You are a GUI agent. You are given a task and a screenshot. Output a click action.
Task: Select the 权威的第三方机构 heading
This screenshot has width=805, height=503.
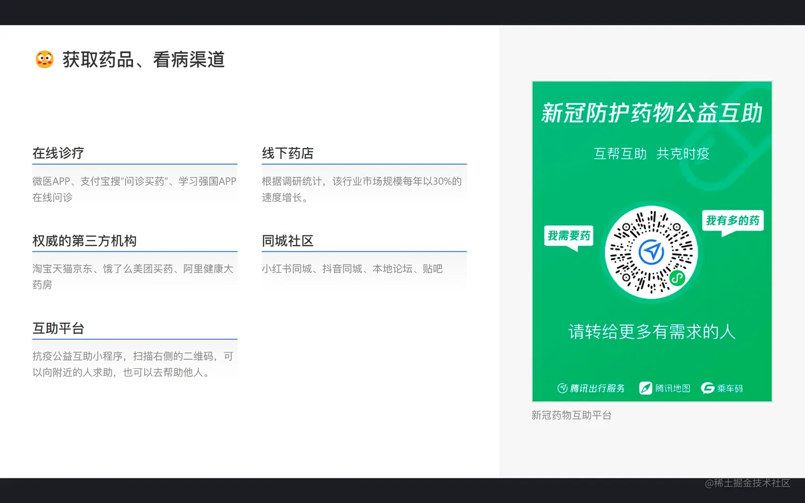tap(85, 241)
